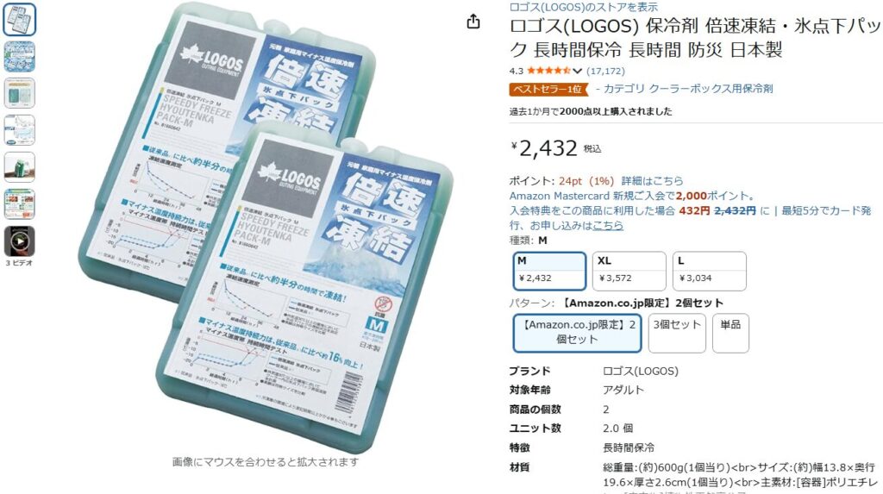883x494 pixels.
Task: Select the sixth product thumbnail
Action: point(20,204)
